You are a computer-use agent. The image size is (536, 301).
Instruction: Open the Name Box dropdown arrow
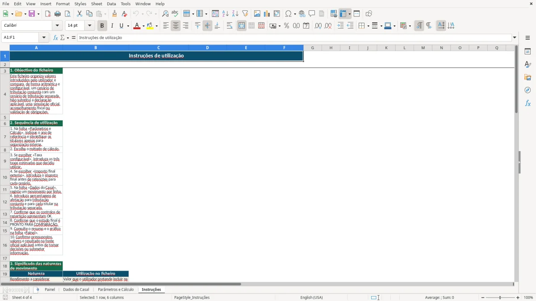44,37
